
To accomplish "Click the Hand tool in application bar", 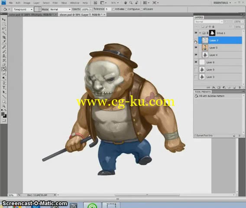I will click(x=125, y=3).
